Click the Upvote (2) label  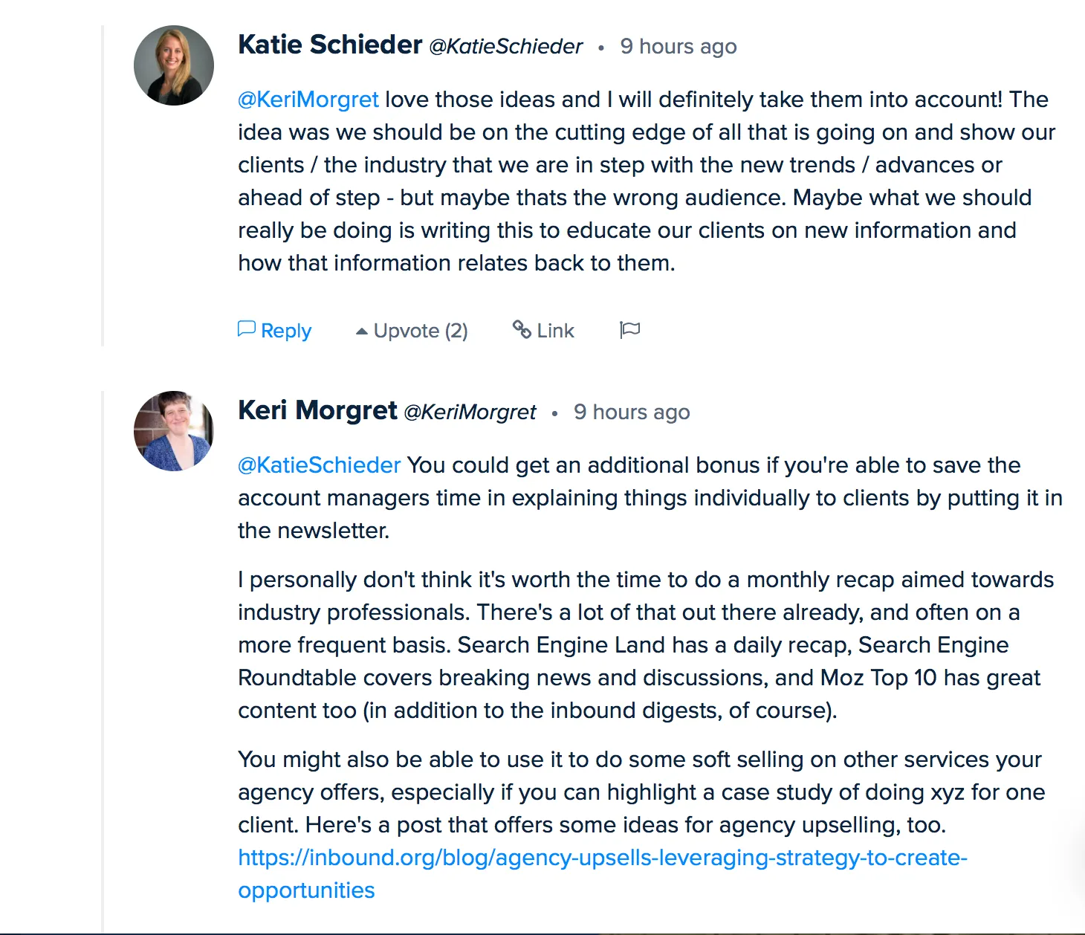[421, 331]
